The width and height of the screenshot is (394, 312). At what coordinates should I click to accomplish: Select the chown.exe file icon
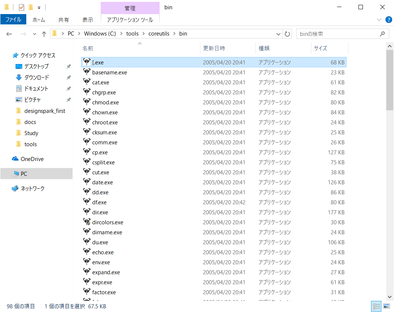pos(87,112)
